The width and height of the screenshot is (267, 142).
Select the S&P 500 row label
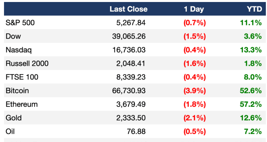[20, 23]
